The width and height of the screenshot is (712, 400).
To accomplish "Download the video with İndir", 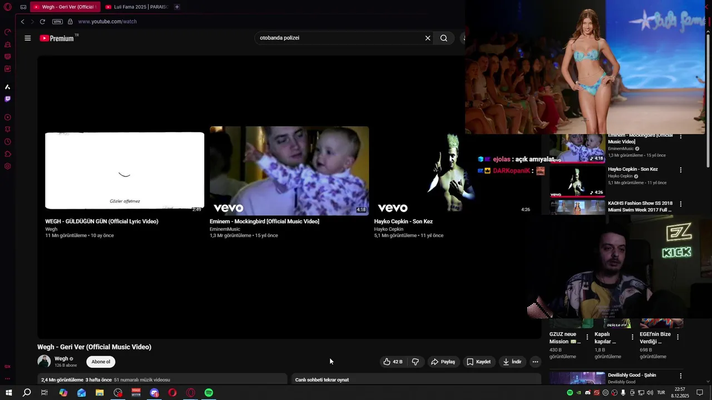I will coord(512,362).
